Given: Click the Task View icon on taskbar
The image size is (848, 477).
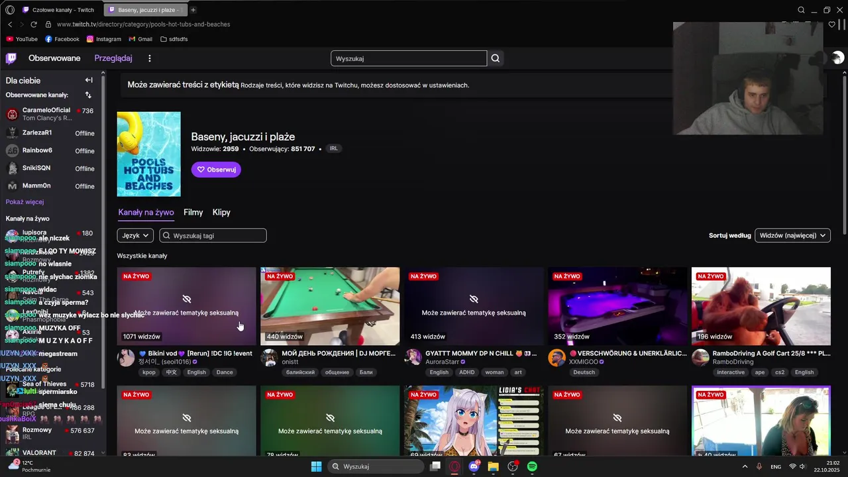Looking at the screenshot, I should coord(435,466).
